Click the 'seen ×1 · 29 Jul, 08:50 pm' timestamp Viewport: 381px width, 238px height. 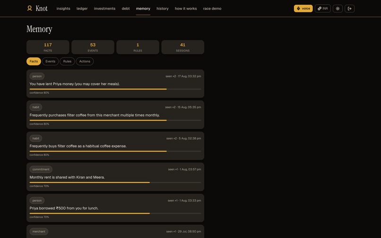pos(184,231)
